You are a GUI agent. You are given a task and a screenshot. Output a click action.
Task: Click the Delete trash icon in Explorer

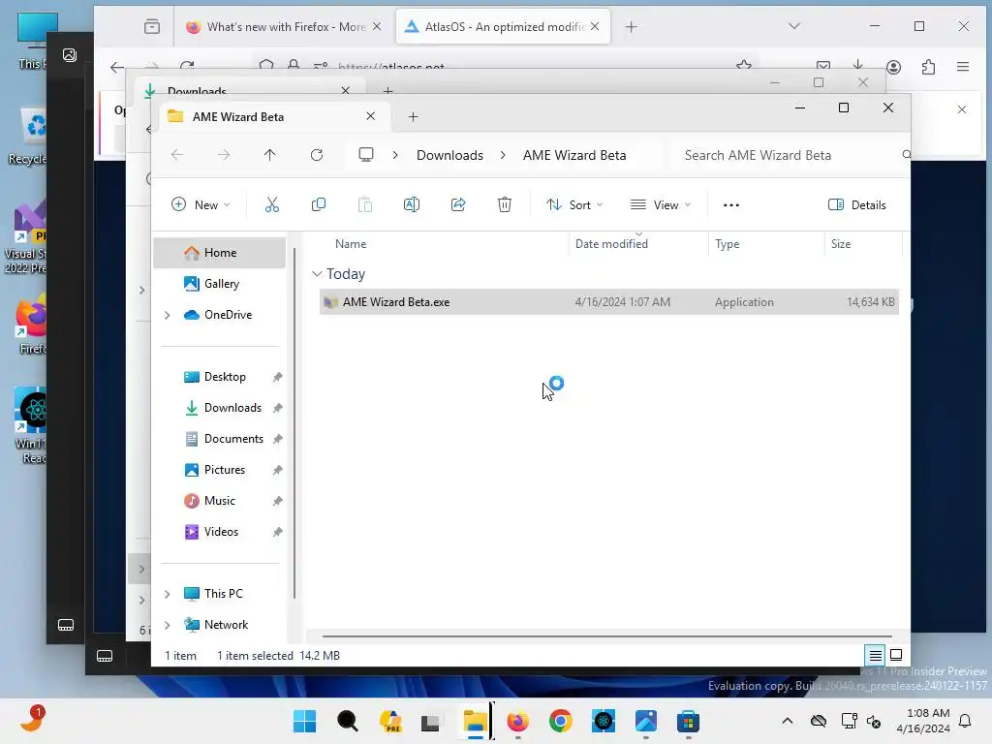pos(504,205)
